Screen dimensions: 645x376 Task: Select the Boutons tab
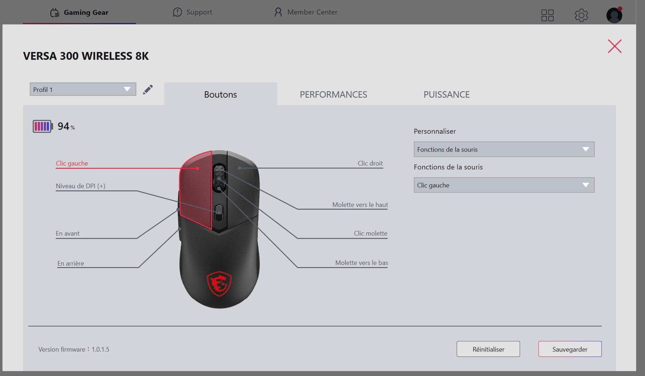221,94
